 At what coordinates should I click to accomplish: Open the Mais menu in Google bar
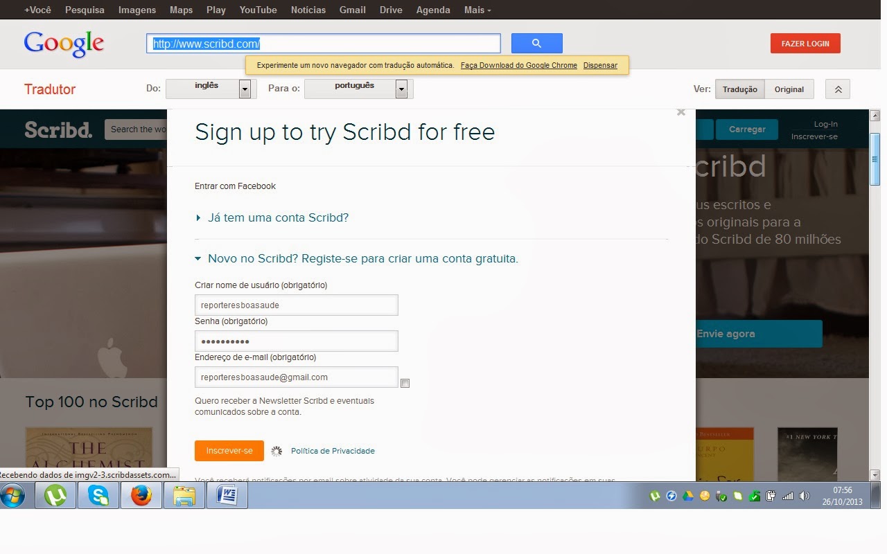click(477, 10)
